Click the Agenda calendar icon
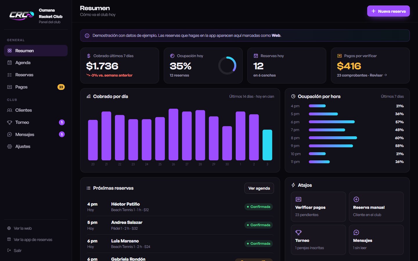Viewport: 418px width, 261px height. tap(10, 63)
